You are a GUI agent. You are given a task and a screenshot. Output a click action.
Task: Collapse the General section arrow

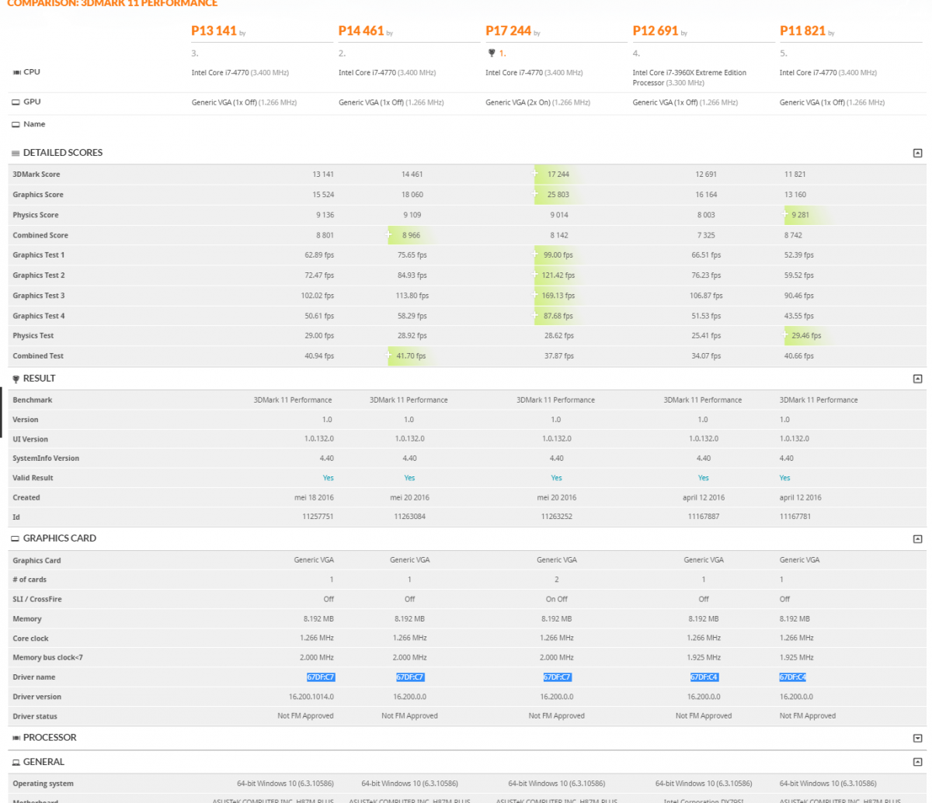tap(917, 762)
